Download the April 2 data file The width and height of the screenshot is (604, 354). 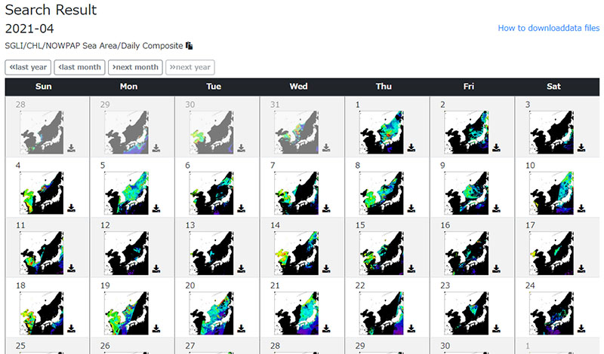(497, 148)
